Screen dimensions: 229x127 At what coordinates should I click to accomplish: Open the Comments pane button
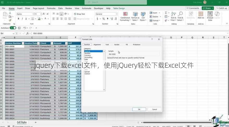[x=193, y=8]
